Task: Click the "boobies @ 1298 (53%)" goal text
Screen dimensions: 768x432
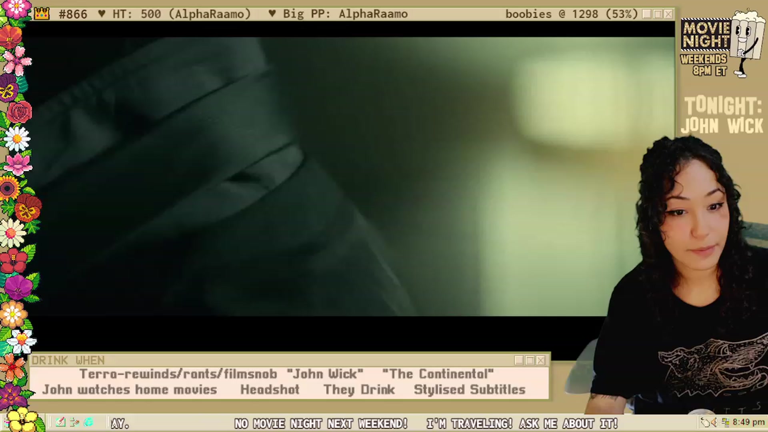Action: pos(572,14)
